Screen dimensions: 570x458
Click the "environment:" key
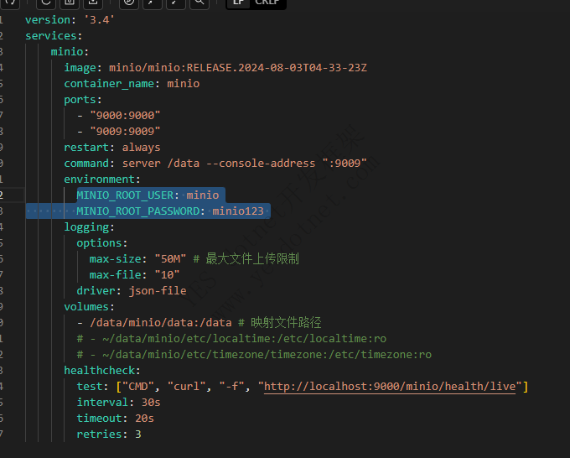pos(102,180)
